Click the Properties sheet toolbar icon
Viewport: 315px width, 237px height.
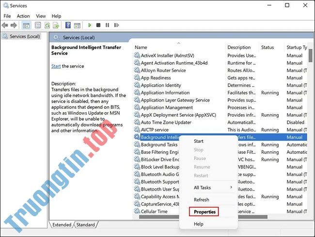(38, 25)
